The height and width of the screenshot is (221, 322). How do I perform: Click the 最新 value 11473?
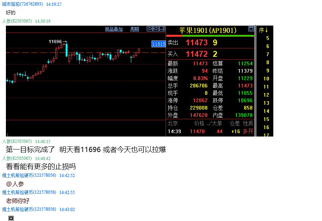200,64
